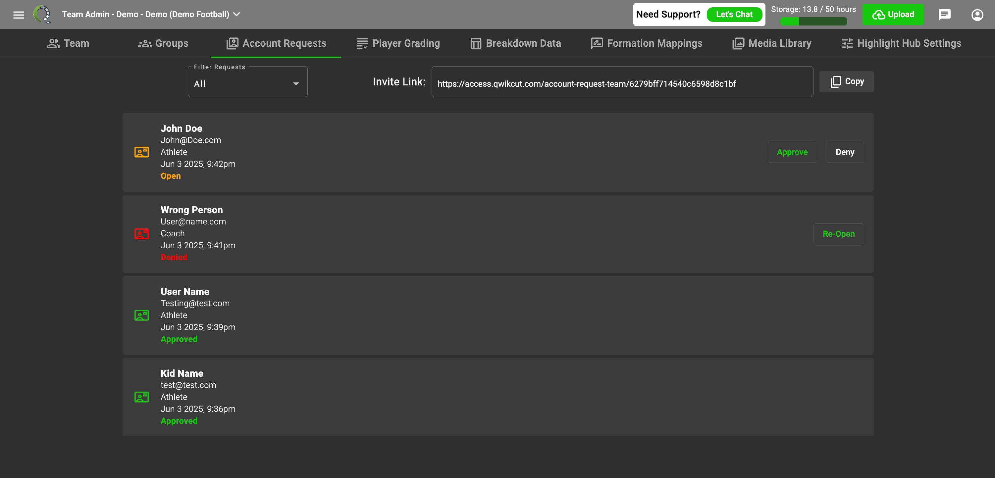Open the user account profile icon
The height and width of the screenshot is (478, 995).
coord(977,15)
